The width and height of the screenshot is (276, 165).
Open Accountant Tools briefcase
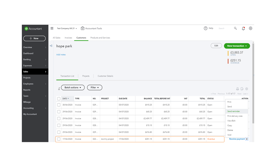tap(83, 28)
